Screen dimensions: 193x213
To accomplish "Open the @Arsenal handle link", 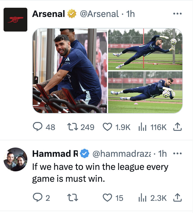I will coord(99,14).
